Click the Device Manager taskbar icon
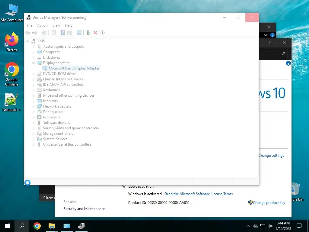The image size is (309, 232). [x=81, y=226]
